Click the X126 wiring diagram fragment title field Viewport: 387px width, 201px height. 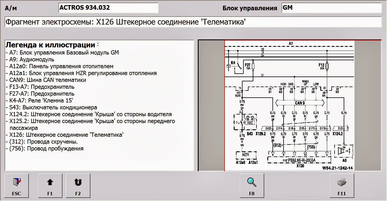[193, 22]
